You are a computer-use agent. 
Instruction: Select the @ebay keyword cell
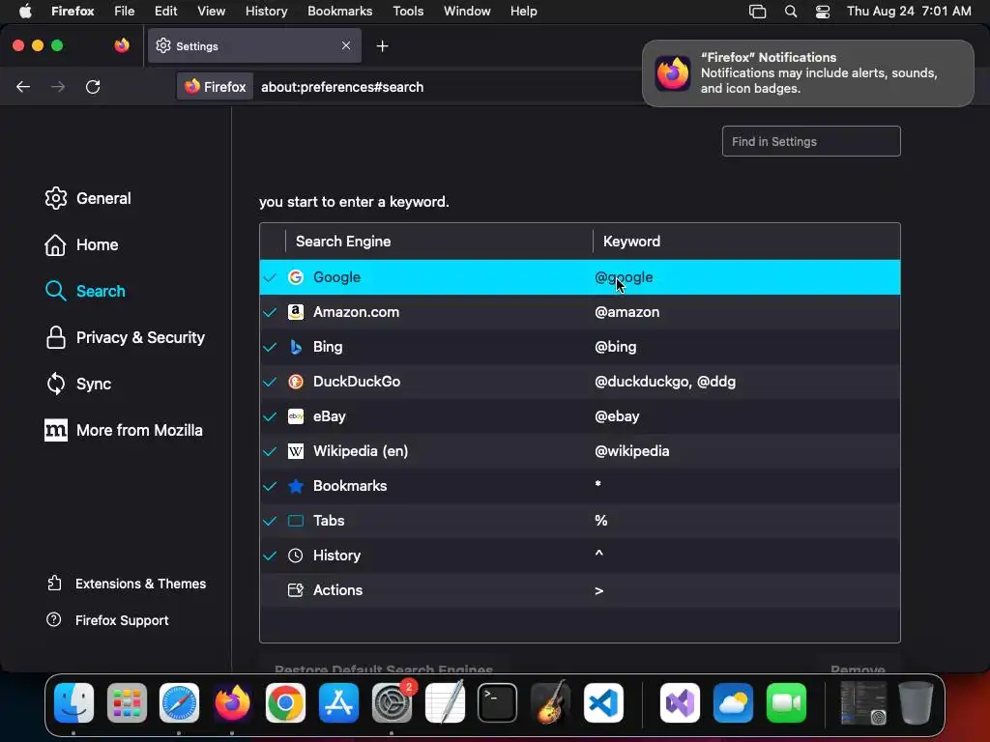pos(617,415)
